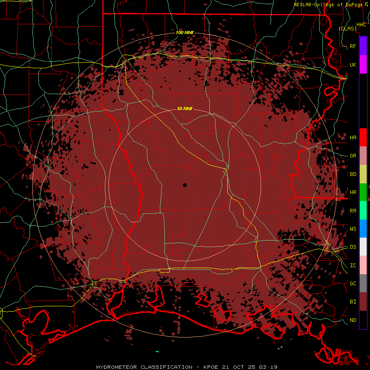Click the BI legend label

(x=353, y=302)
